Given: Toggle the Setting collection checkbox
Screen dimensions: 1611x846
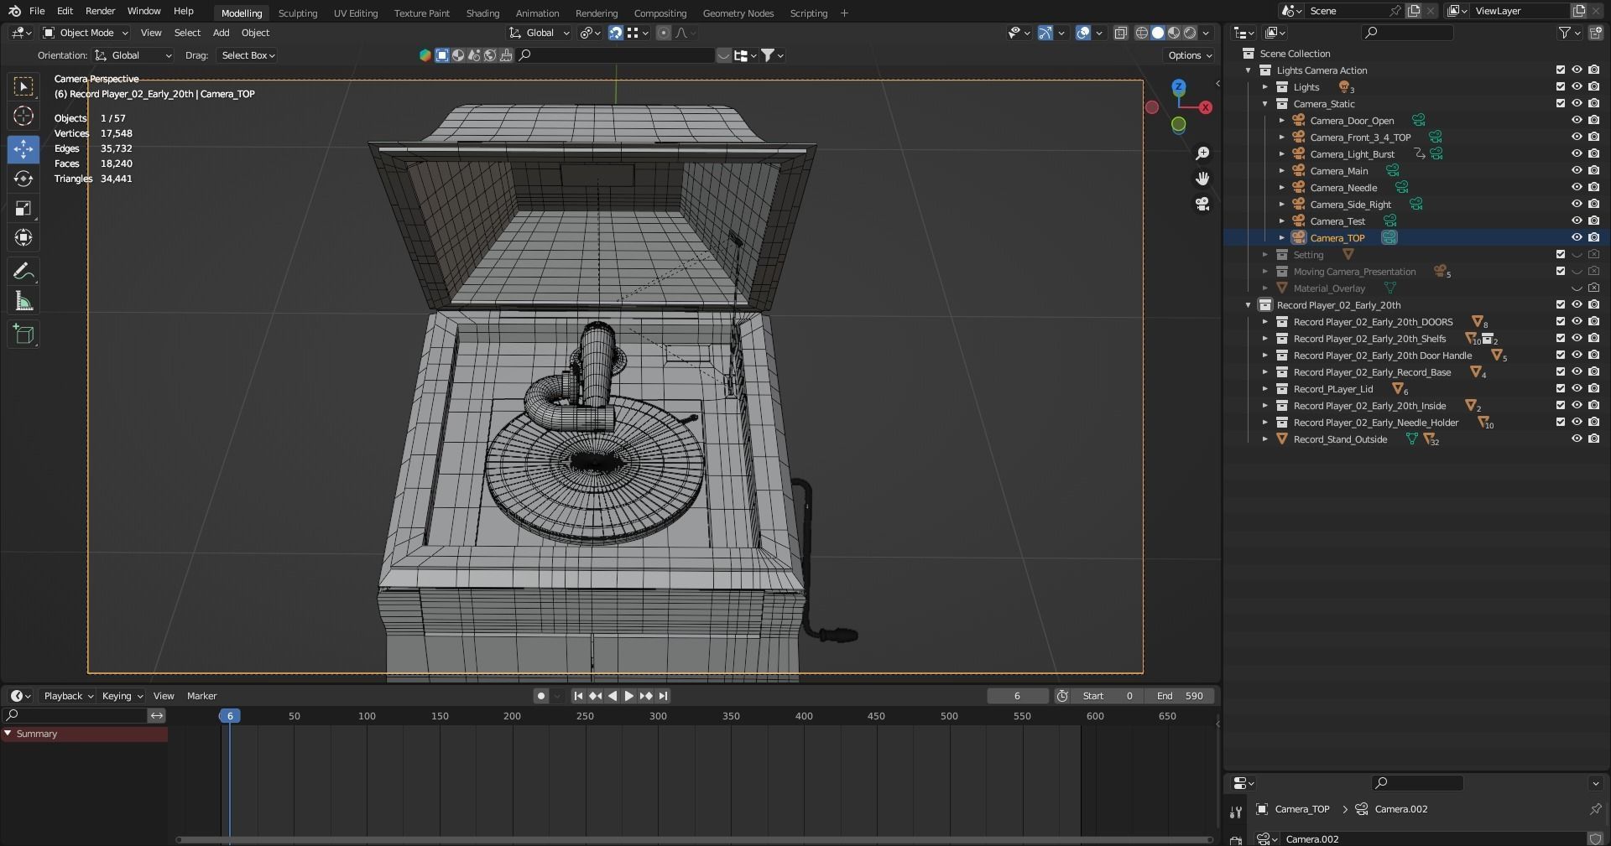Looking at the screenshot, I should (1561, 254).
